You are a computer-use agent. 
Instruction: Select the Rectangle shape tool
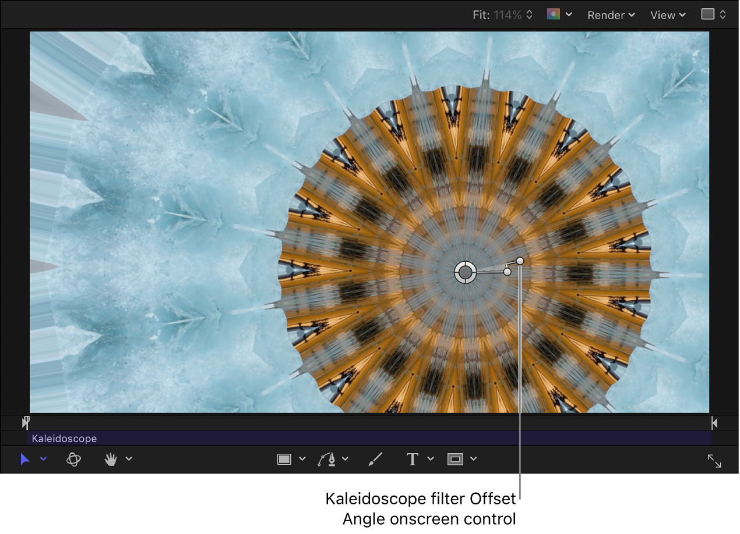coord(285,459)
